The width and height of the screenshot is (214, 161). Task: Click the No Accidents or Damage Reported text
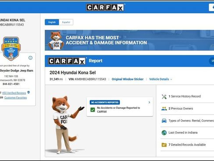pos(118,110)
